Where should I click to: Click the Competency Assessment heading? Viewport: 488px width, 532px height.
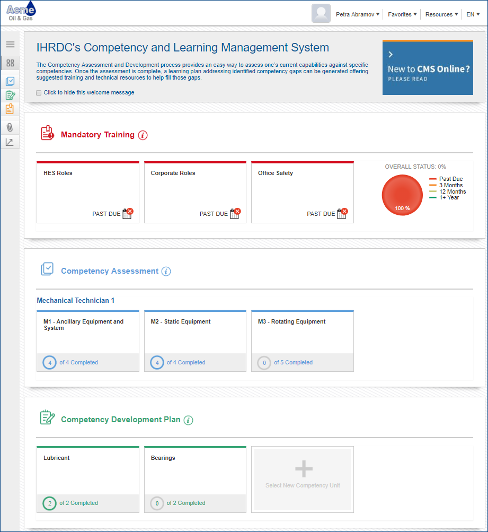coord(110,271)
